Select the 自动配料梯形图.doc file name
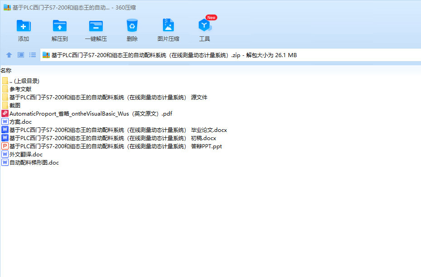Viewport: 421px width, 277px height. [x=34, y=162]
